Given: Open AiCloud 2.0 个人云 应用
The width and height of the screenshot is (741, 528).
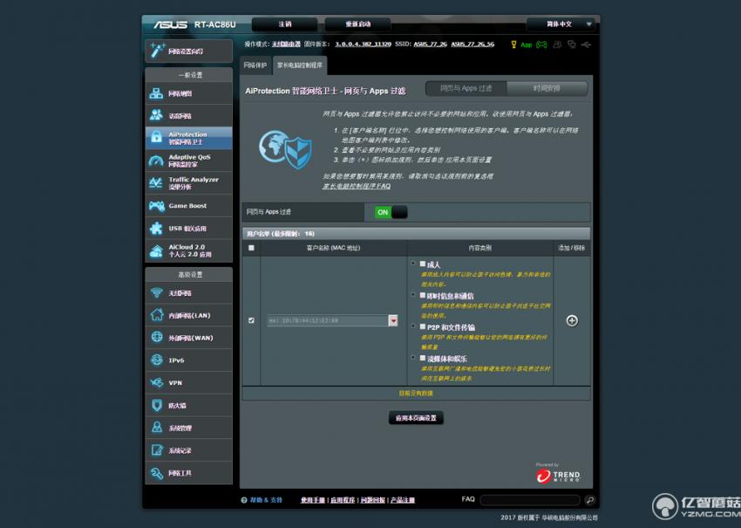Looking at the screenshot, I should [x=188, y=250].
